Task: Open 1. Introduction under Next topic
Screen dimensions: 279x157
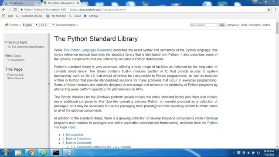Action: coord(16,60)
